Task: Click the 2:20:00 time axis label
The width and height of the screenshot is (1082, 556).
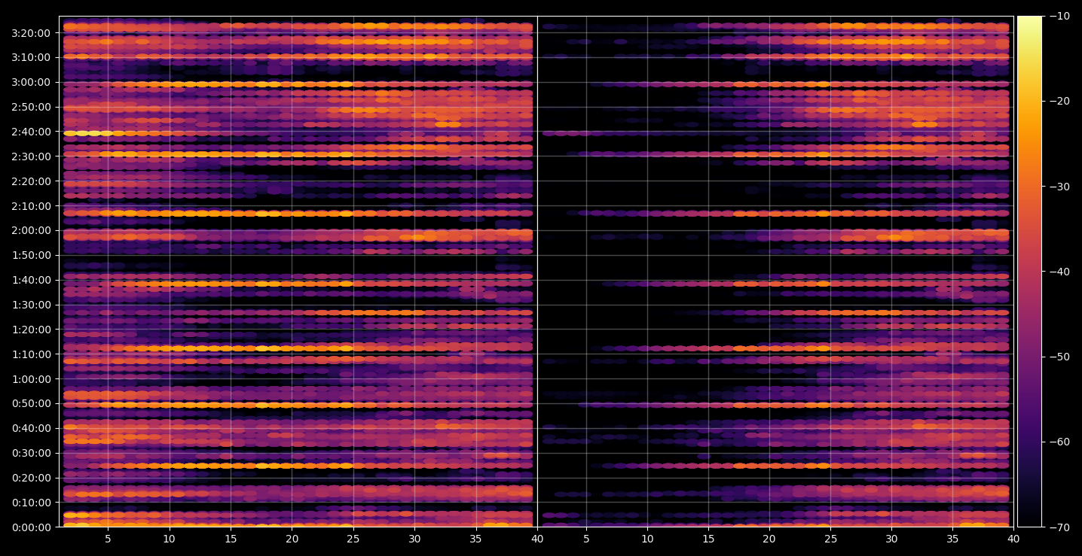Action: pyautogui.click(x=32, y=181)
